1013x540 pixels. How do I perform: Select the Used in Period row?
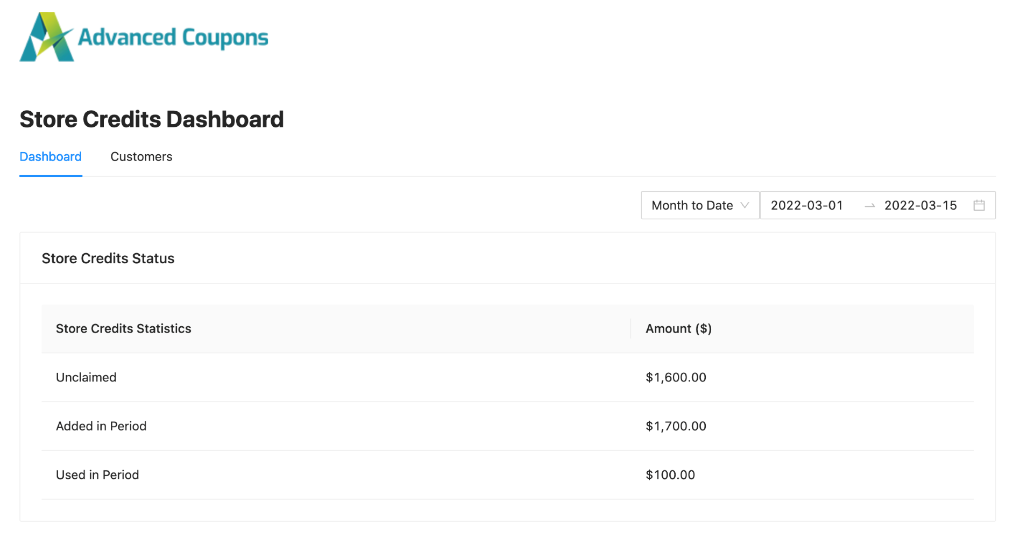click(97, 475)
